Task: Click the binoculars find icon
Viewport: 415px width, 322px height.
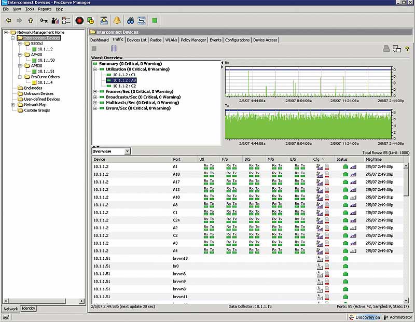Action: click(130, 21)
